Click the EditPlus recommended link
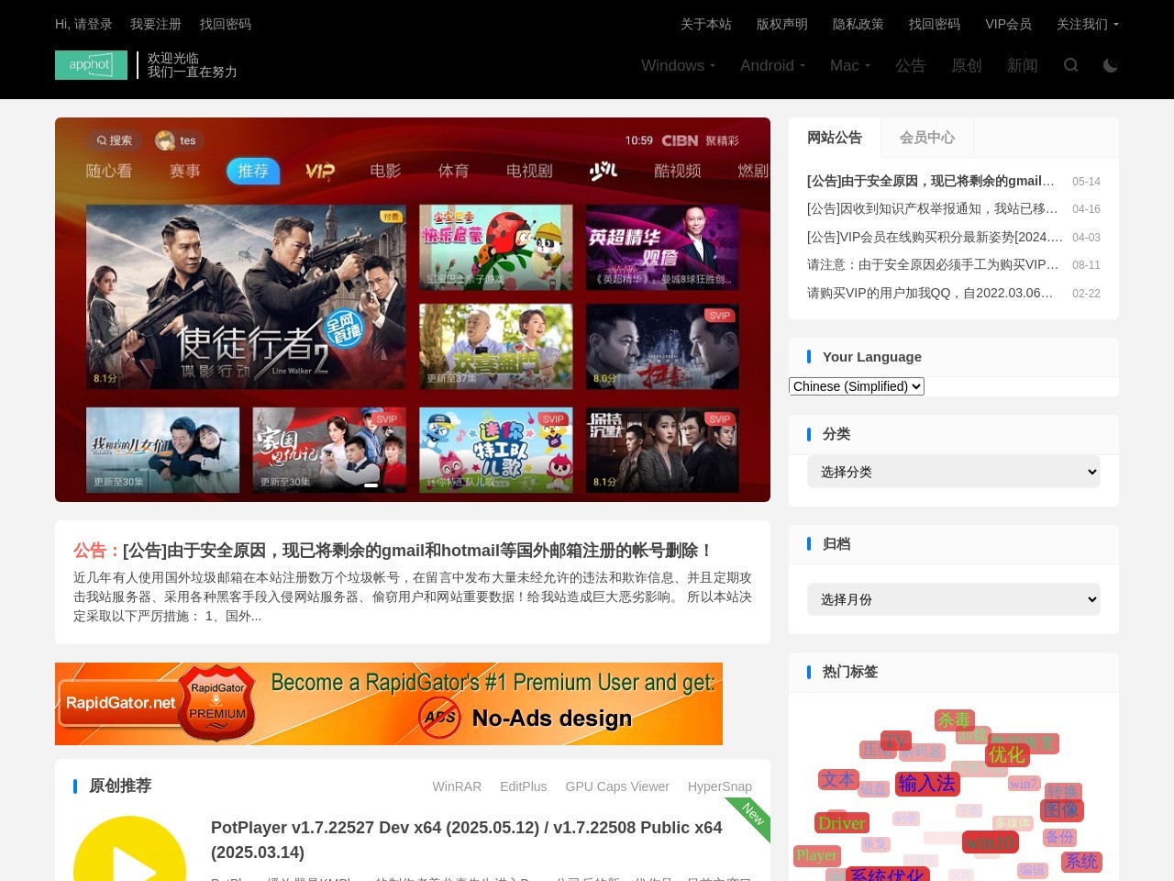 click(523, 786)
